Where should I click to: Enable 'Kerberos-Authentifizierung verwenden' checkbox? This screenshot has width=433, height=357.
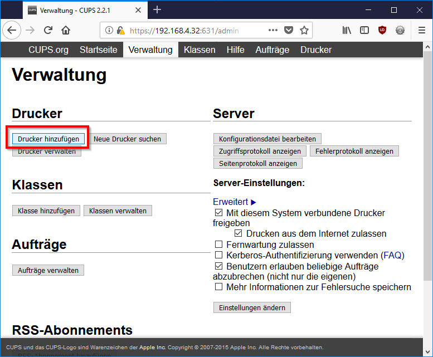[x=218, y=255]
